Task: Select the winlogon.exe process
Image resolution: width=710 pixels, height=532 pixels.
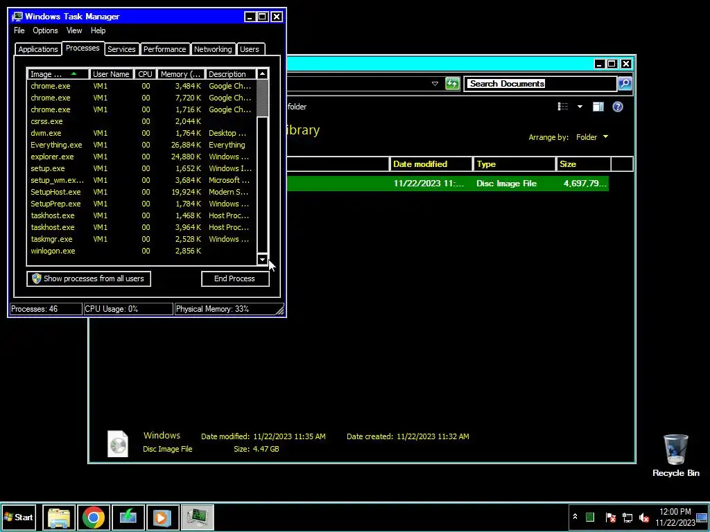Action: pyautogui.click(x=141, y=251)
